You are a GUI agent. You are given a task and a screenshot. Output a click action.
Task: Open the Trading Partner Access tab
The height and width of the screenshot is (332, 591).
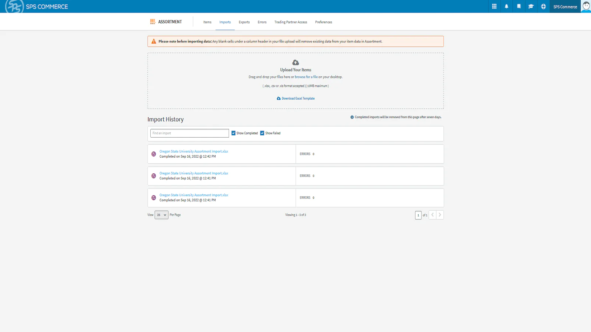coord(291,22)
